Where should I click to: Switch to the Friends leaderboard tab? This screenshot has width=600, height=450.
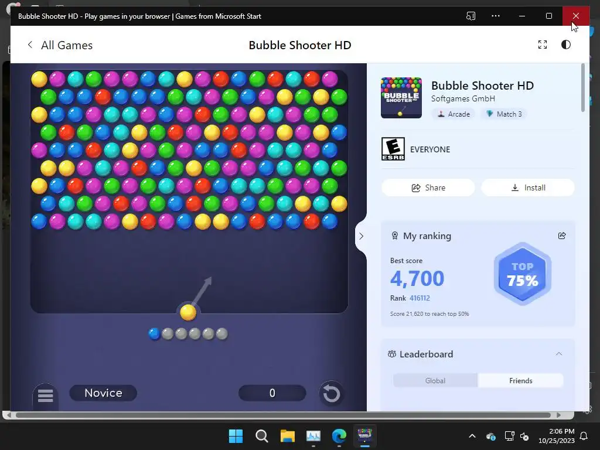[x=520, y=381]
